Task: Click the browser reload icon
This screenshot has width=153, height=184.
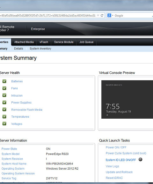Action: click(x=102, y=15)
